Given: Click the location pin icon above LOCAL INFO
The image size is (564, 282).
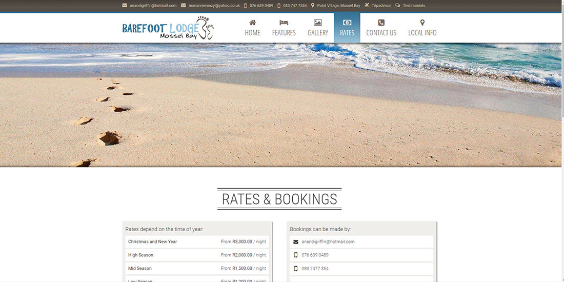Looking at the screenshot, I should [422, 23].
